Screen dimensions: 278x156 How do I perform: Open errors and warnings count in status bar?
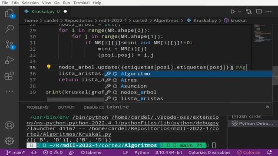coord(53,152)
